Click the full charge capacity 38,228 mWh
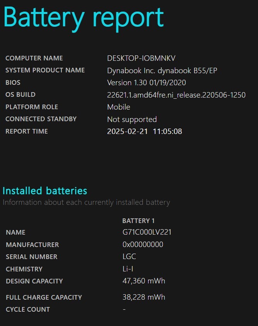Screen dimensions: 258x326 pos(144,297)
